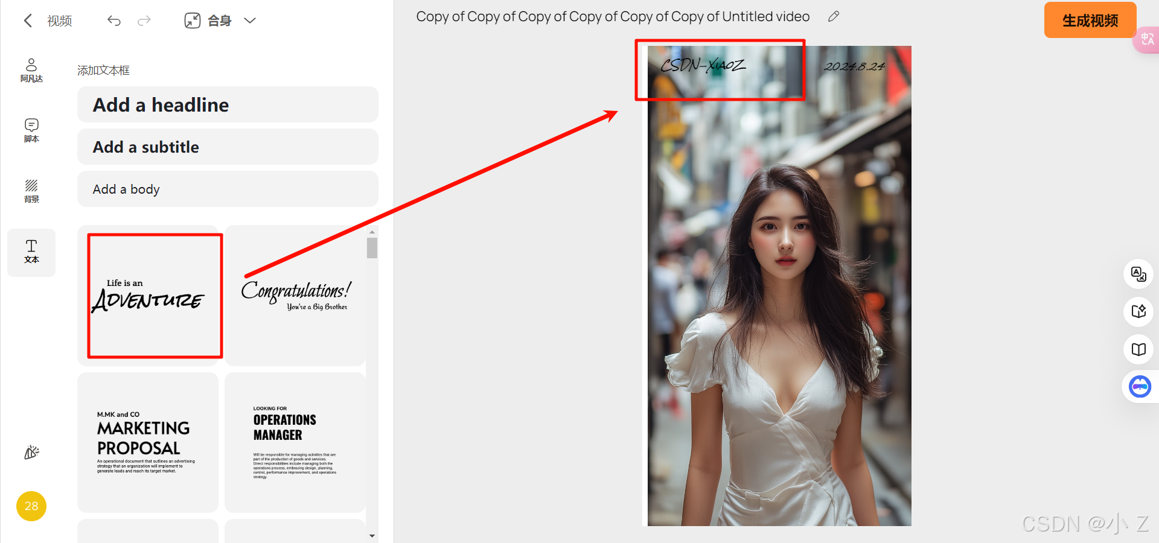This screenshot has width=1159, height=543.
Task: Choose the Operations Manager text template
Action: (x=295, y=442)
